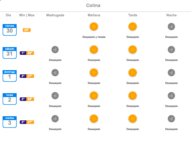Select the martes 3 calendar tile

pyautogui.click(x=10, y=122)
